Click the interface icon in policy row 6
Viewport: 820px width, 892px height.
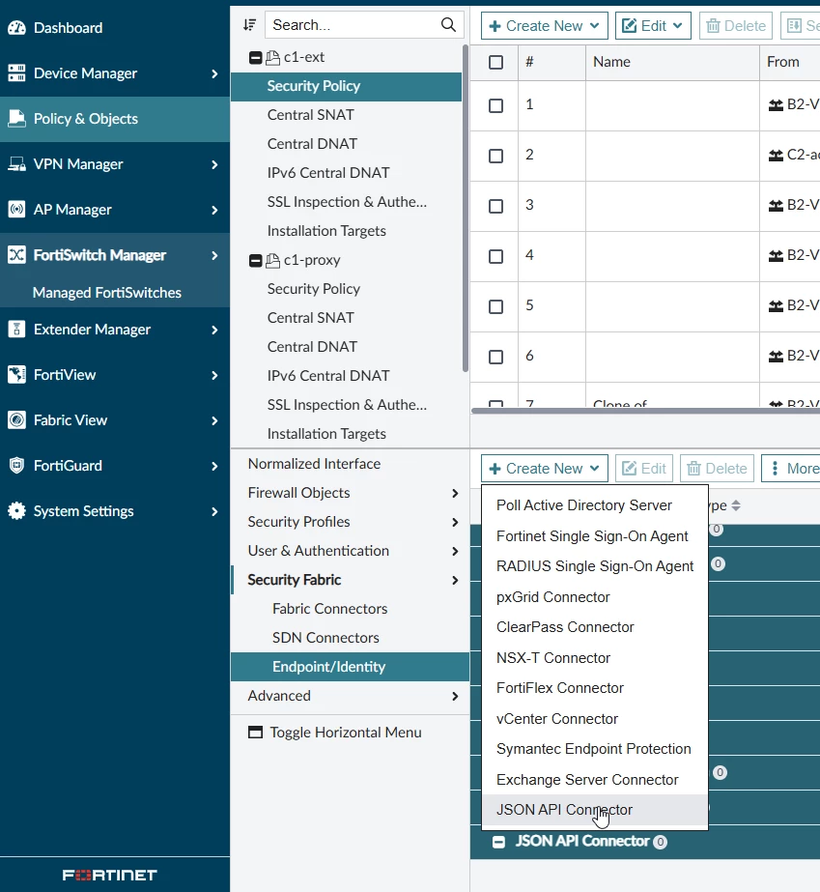(x=776, y=356)
